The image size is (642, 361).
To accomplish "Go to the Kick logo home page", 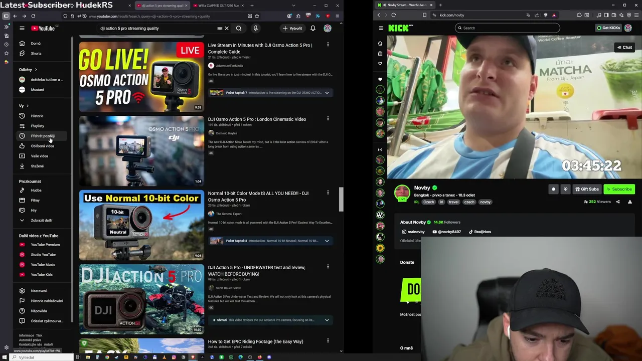I will (400, 28).
